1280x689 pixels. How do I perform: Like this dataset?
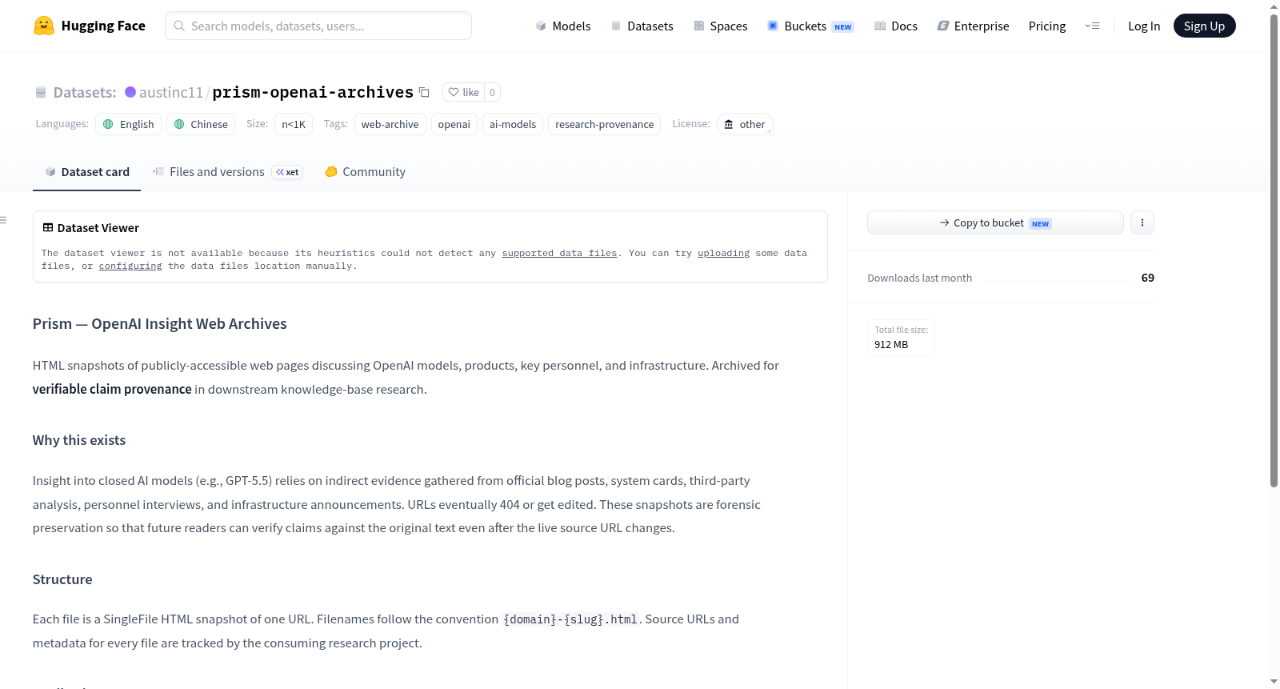(464, 92)
